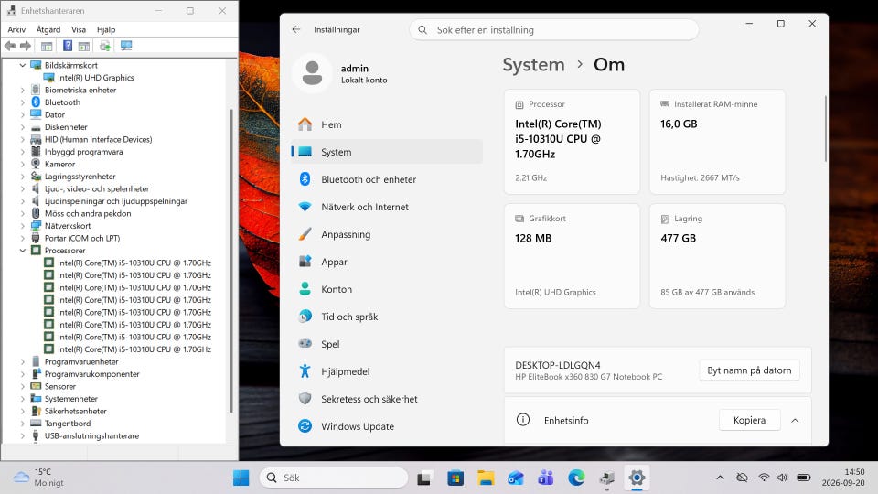Click the taskbar Sök search box
878x494 pixels.
[334, 478]
